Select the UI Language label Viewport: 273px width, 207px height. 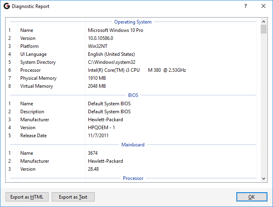[x=33, y=54]
